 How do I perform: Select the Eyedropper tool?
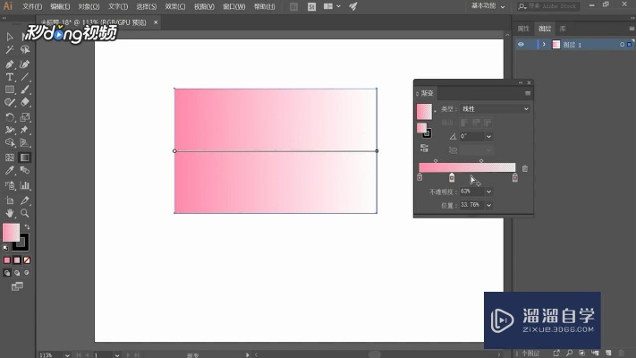[10, 170]
